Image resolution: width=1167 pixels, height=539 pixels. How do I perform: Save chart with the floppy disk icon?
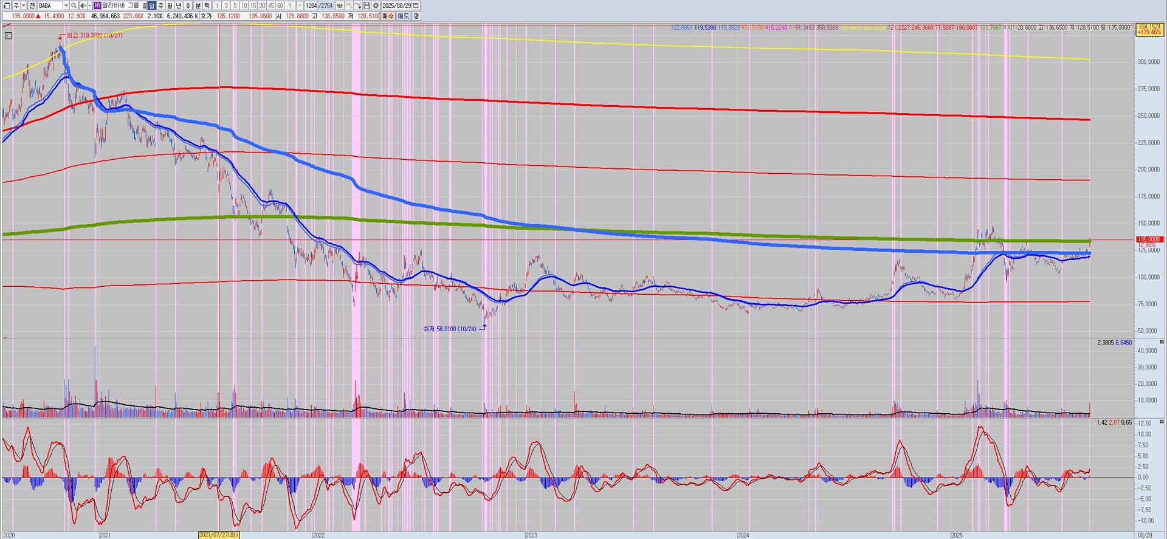(367, 5)
